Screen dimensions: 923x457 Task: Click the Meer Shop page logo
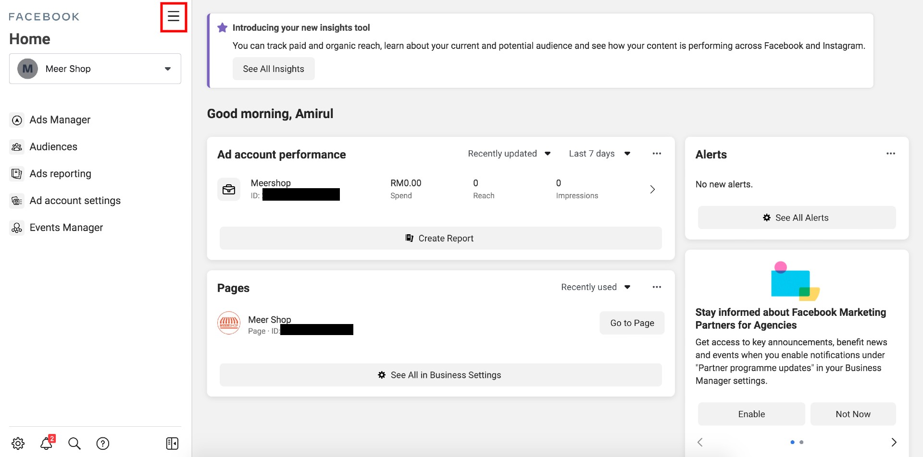click(229, 323)
